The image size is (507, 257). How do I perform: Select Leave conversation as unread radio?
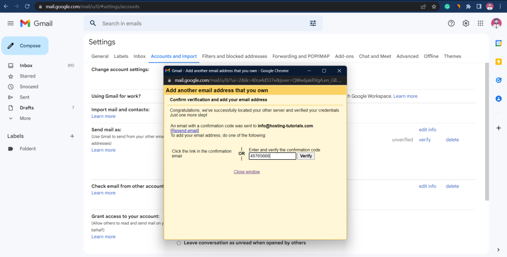178,243
